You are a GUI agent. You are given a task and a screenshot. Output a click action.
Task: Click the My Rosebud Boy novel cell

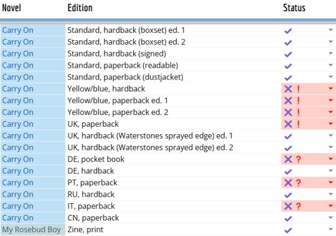coord(33,230)
